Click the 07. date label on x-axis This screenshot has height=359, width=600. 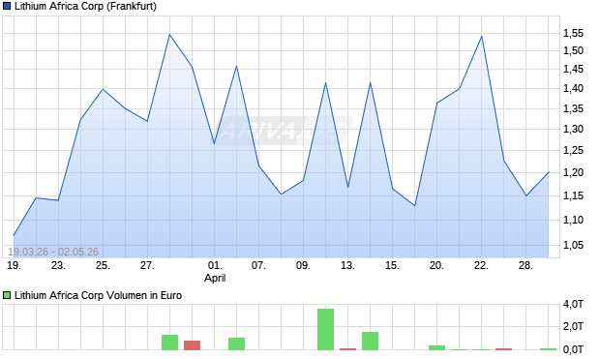click(258, 265)
